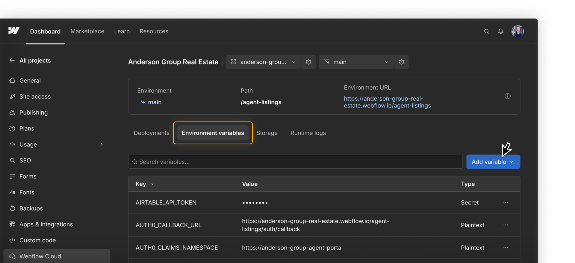The image size is (575, 263).
Task: Click the Type column header
Action: click(468, 184)
